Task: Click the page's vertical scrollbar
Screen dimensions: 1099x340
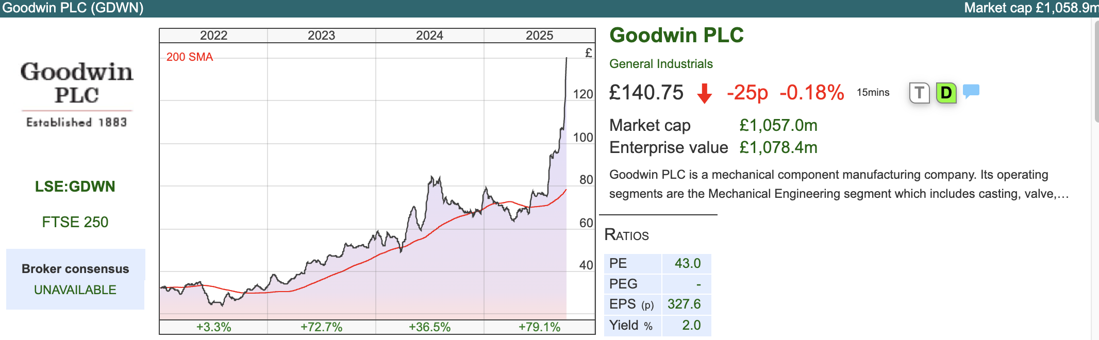Action: click(x=1095, y=72)
